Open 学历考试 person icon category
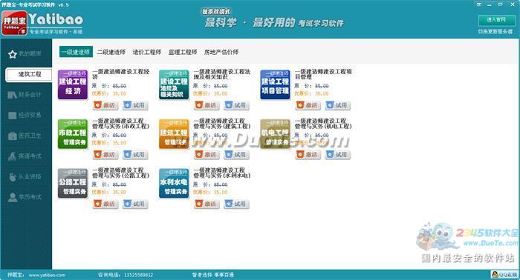Viewport: 520px width, 280px height. point(13,197)
